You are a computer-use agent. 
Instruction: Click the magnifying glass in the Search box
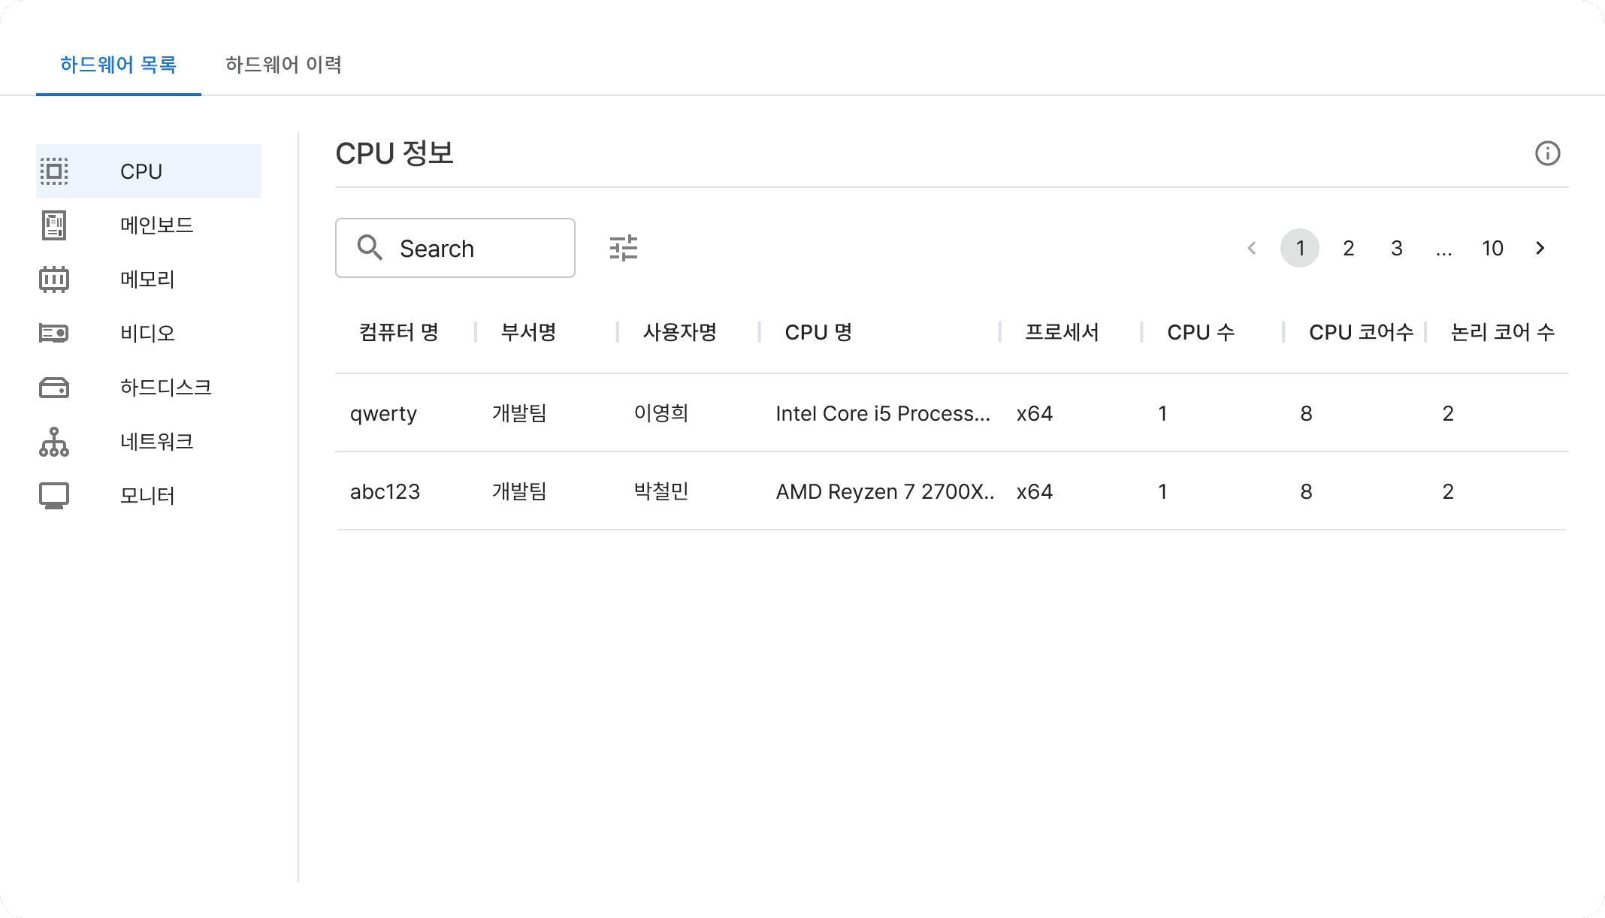370,248
